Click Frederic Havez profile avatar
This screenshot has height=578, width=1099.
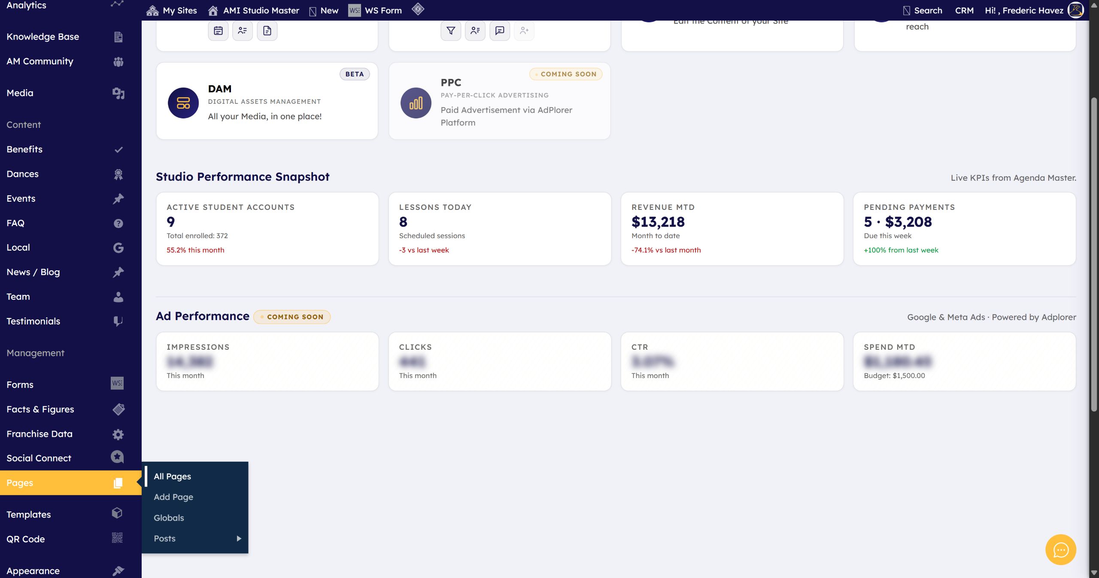pos(1076,10)
